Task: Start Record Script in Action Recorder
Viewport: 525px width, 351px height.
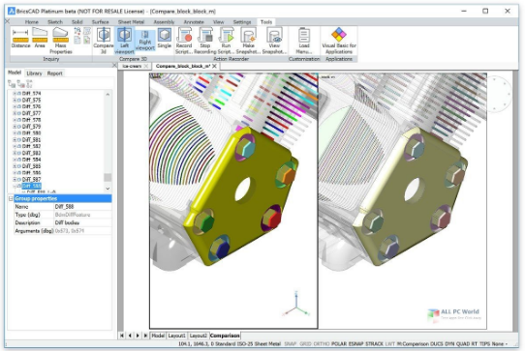Action: (184, 41)
